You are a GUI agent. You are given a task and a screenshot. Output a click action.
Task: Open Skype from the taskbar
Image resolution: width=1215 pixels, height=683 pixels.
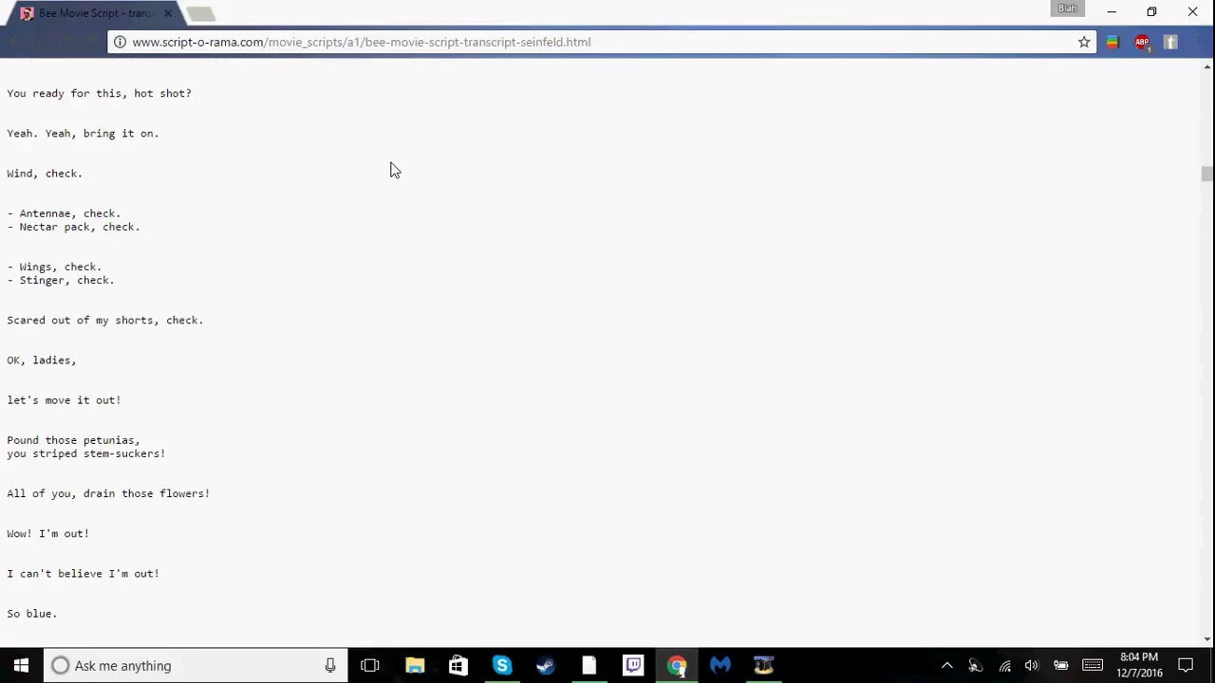pos(501,665)
